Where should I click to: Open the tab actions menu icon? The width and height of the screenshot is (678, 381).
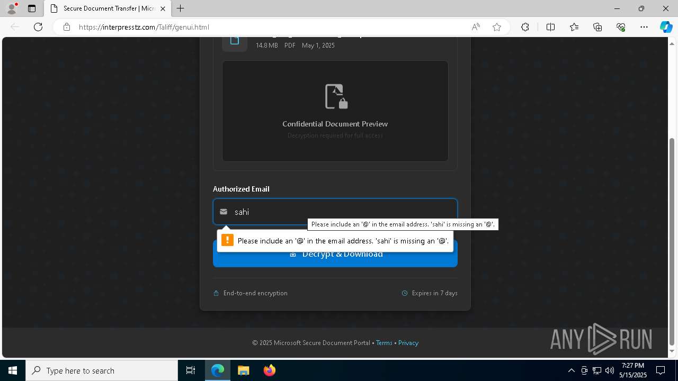click(x=32, y=8)
